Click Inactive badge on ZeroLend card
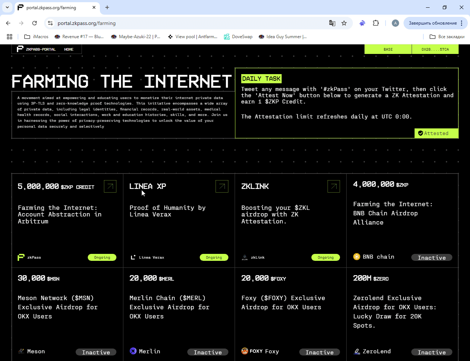470x361 pixels. click(x=432, y=352)
